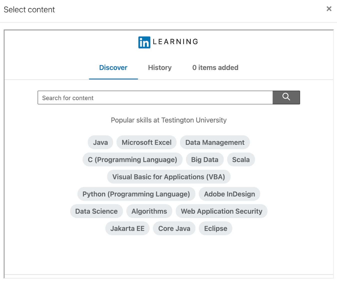Select the Adobe InDesign skill
The width and height of the screenshot is (337, 281).
[x=229, y=194]
